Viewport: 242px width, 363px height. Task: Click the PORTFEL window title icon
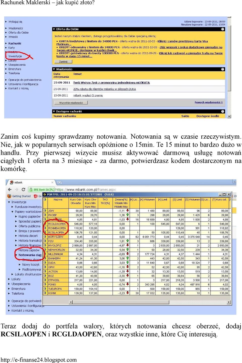pos(45,194)
